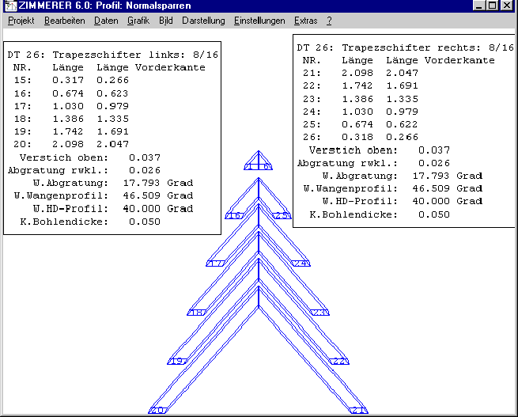Screen dimensions: 518x417
Task: Open the Bild menu
Action: click(165, 21)
